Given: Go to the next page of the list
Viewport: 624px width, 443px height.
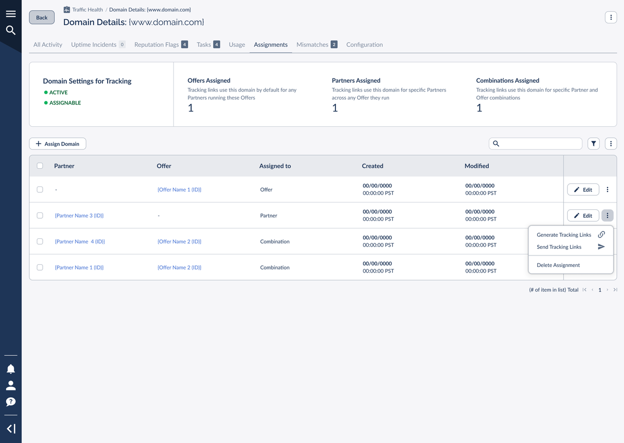Looking at the screenshot, I should click(607, 290).
